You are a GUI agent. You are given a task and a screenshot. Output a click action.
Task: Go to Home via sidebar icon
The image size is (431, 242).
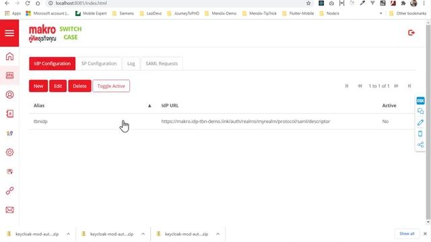click(9, 56)
